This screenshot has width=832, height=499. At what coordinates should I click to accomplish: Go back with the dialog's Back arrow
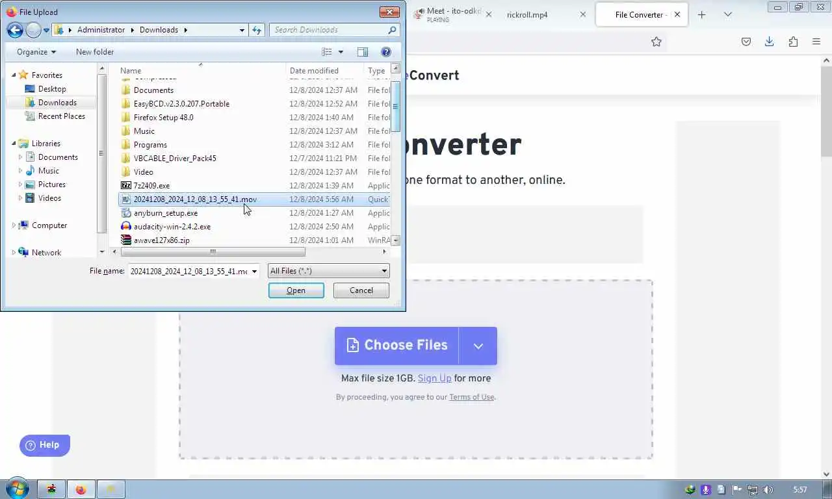[x=15, y=30]
